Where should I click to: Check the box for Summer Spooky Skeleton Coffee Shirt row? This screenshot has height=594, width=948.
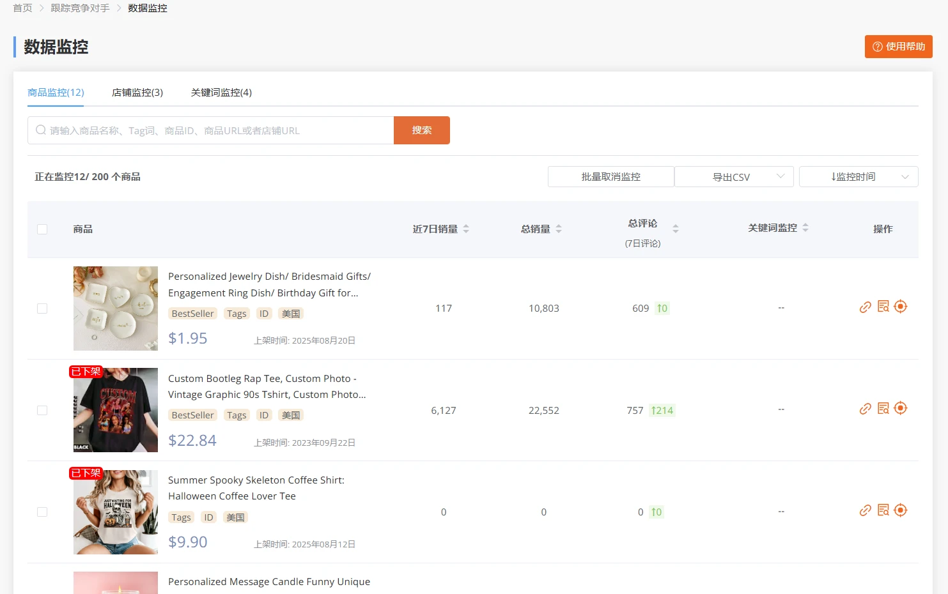point(42,512)
